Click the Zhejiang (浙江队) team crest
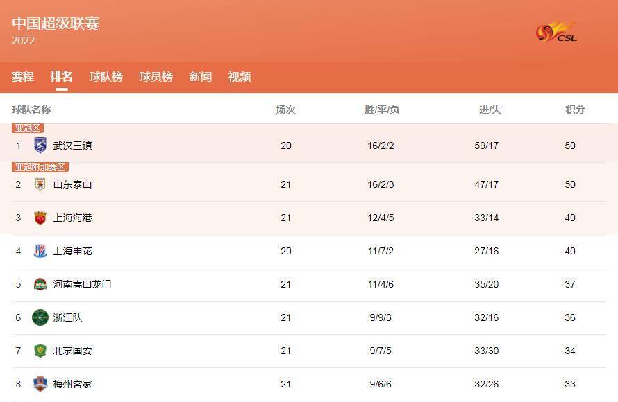 pos(40,317)
